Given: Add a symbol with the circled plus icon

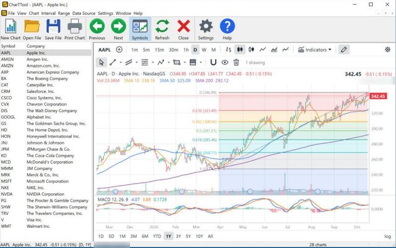Looking at the screenshot, I should (119, 50).
